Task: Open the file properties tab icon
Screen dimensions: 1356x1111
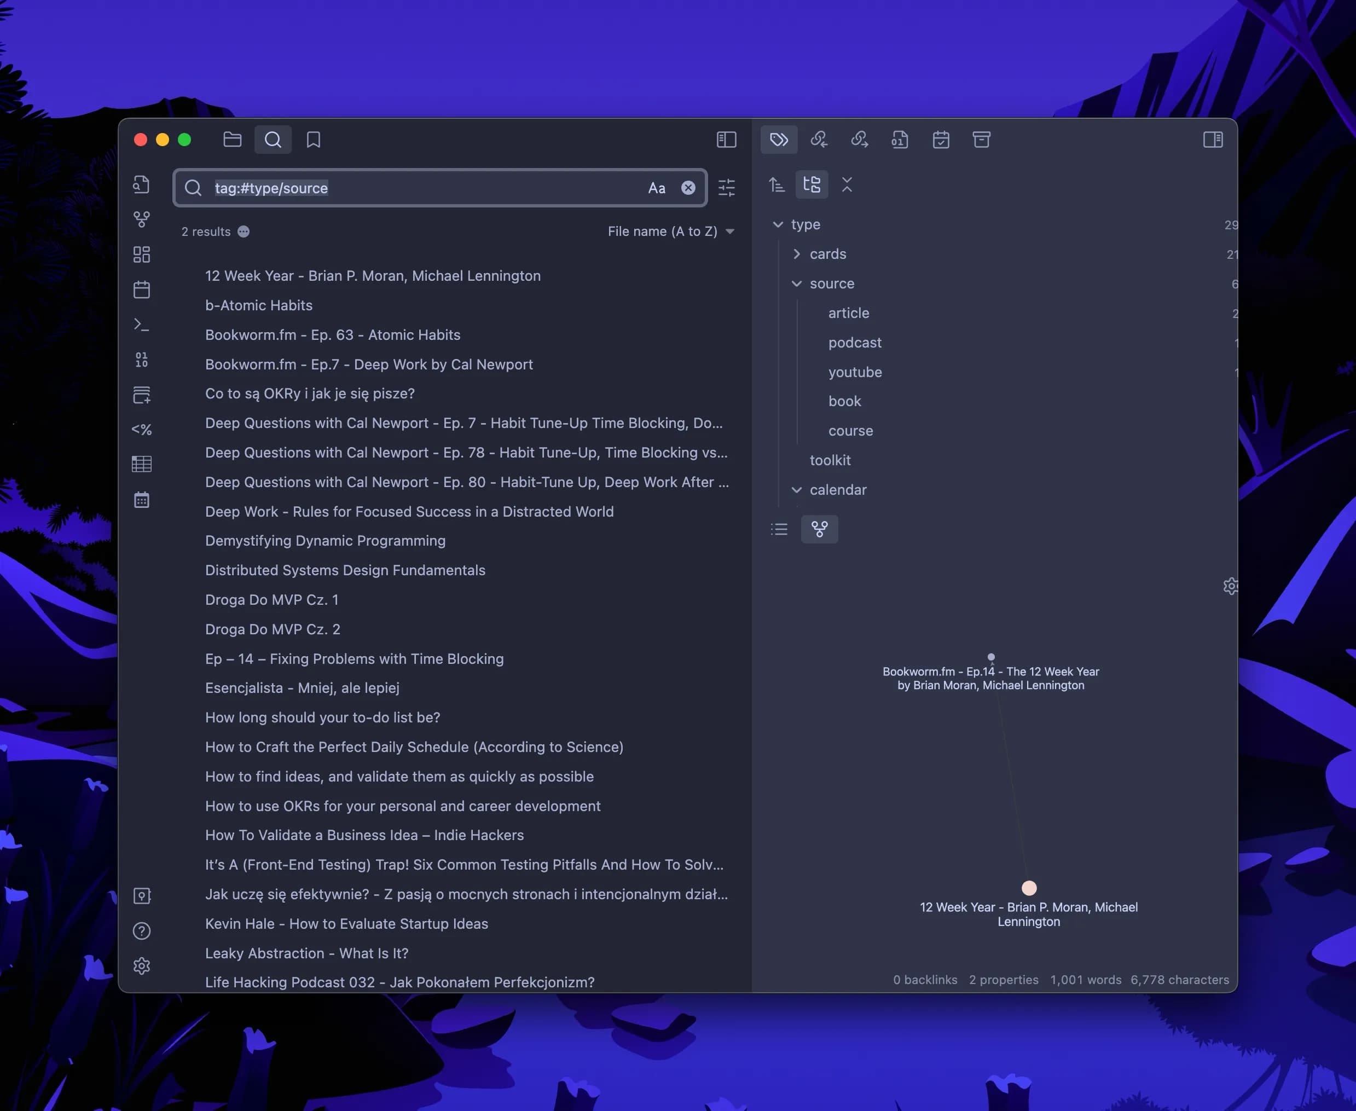Action: pyautogui.click(x=900, y=140)
